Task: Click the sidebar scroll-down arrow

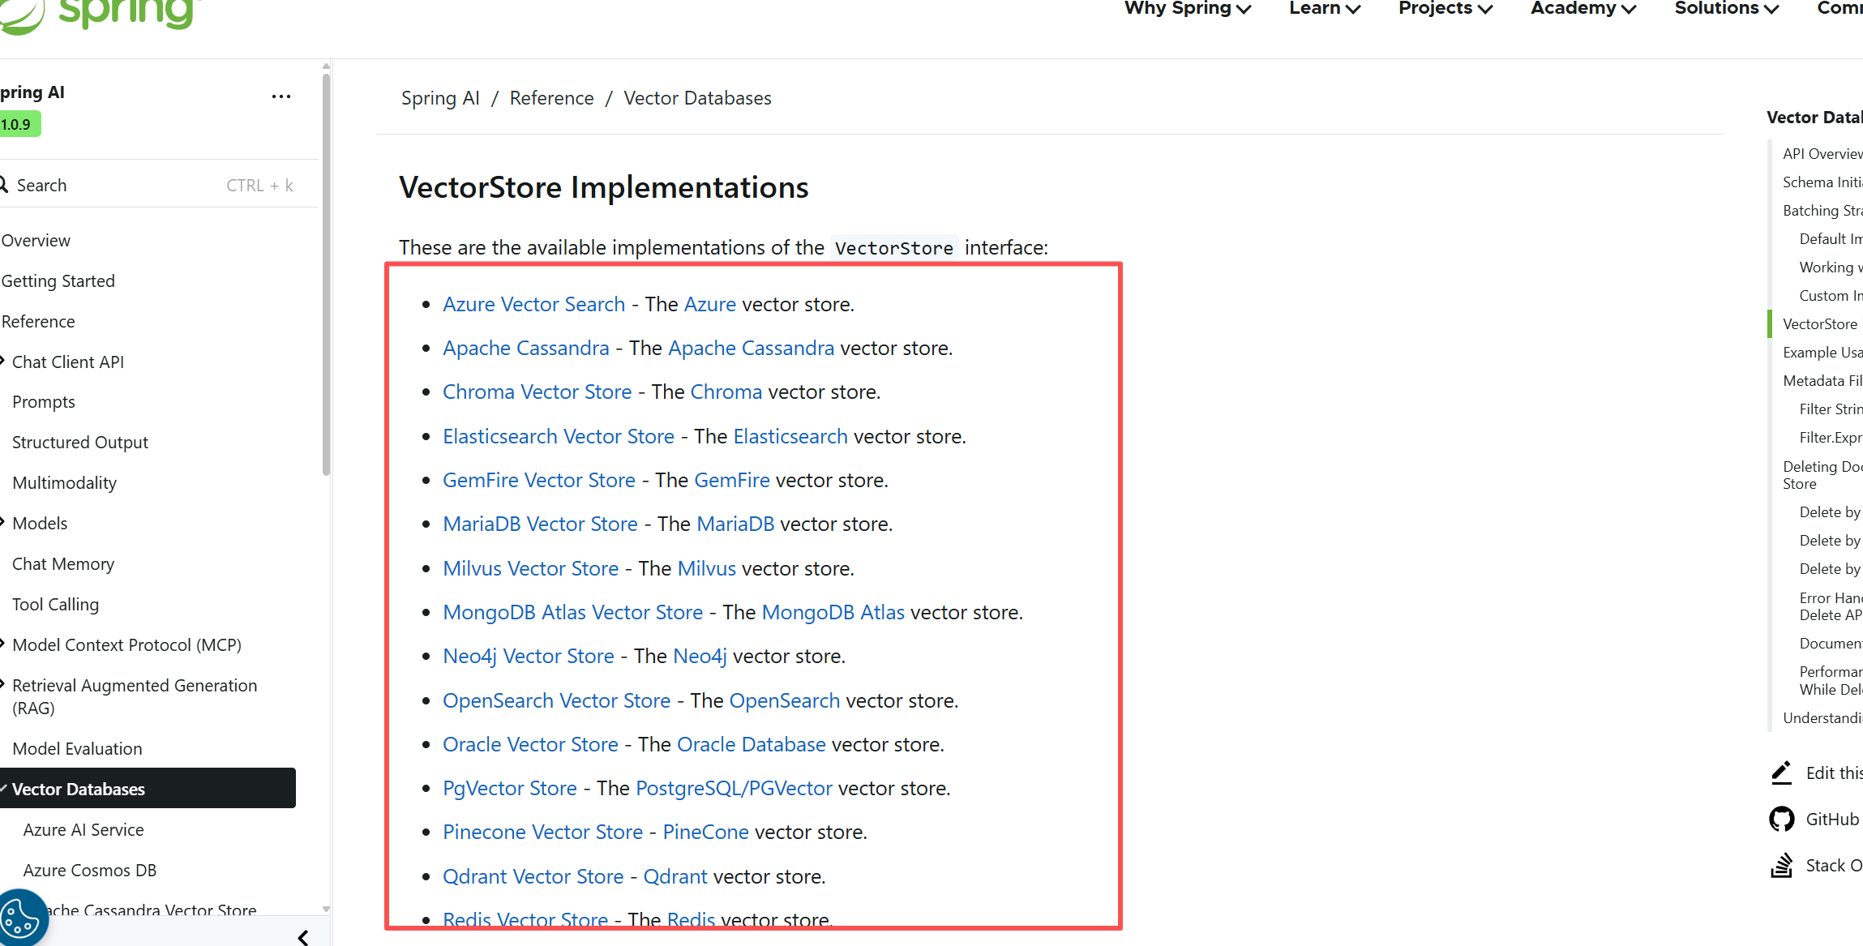Action: [x=326, y=909]
